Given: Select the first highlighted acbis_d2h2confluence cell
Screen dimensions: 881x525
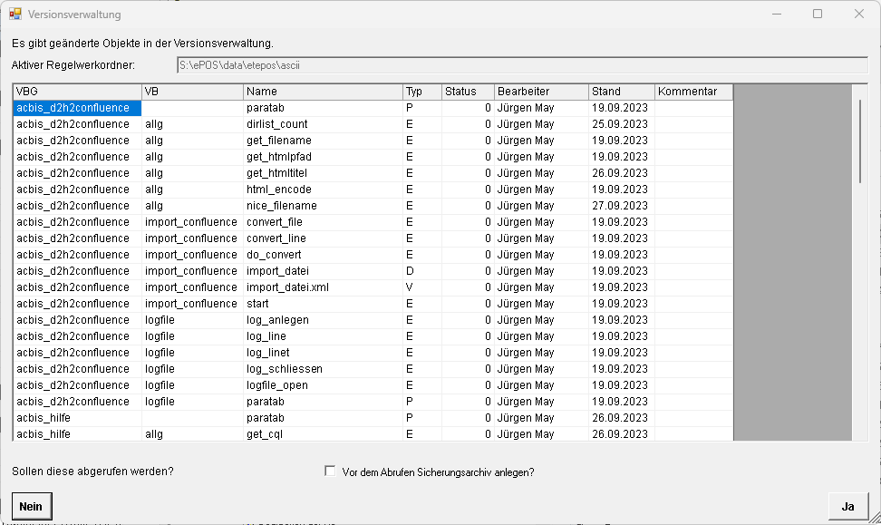Looking at the screenshot, I should [x=77, y=108].
